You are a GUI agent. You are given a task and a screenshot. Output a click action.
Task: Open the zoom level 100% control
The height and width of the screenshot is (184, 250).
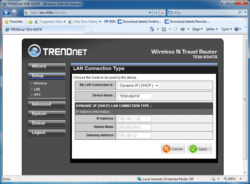[230, 179]
